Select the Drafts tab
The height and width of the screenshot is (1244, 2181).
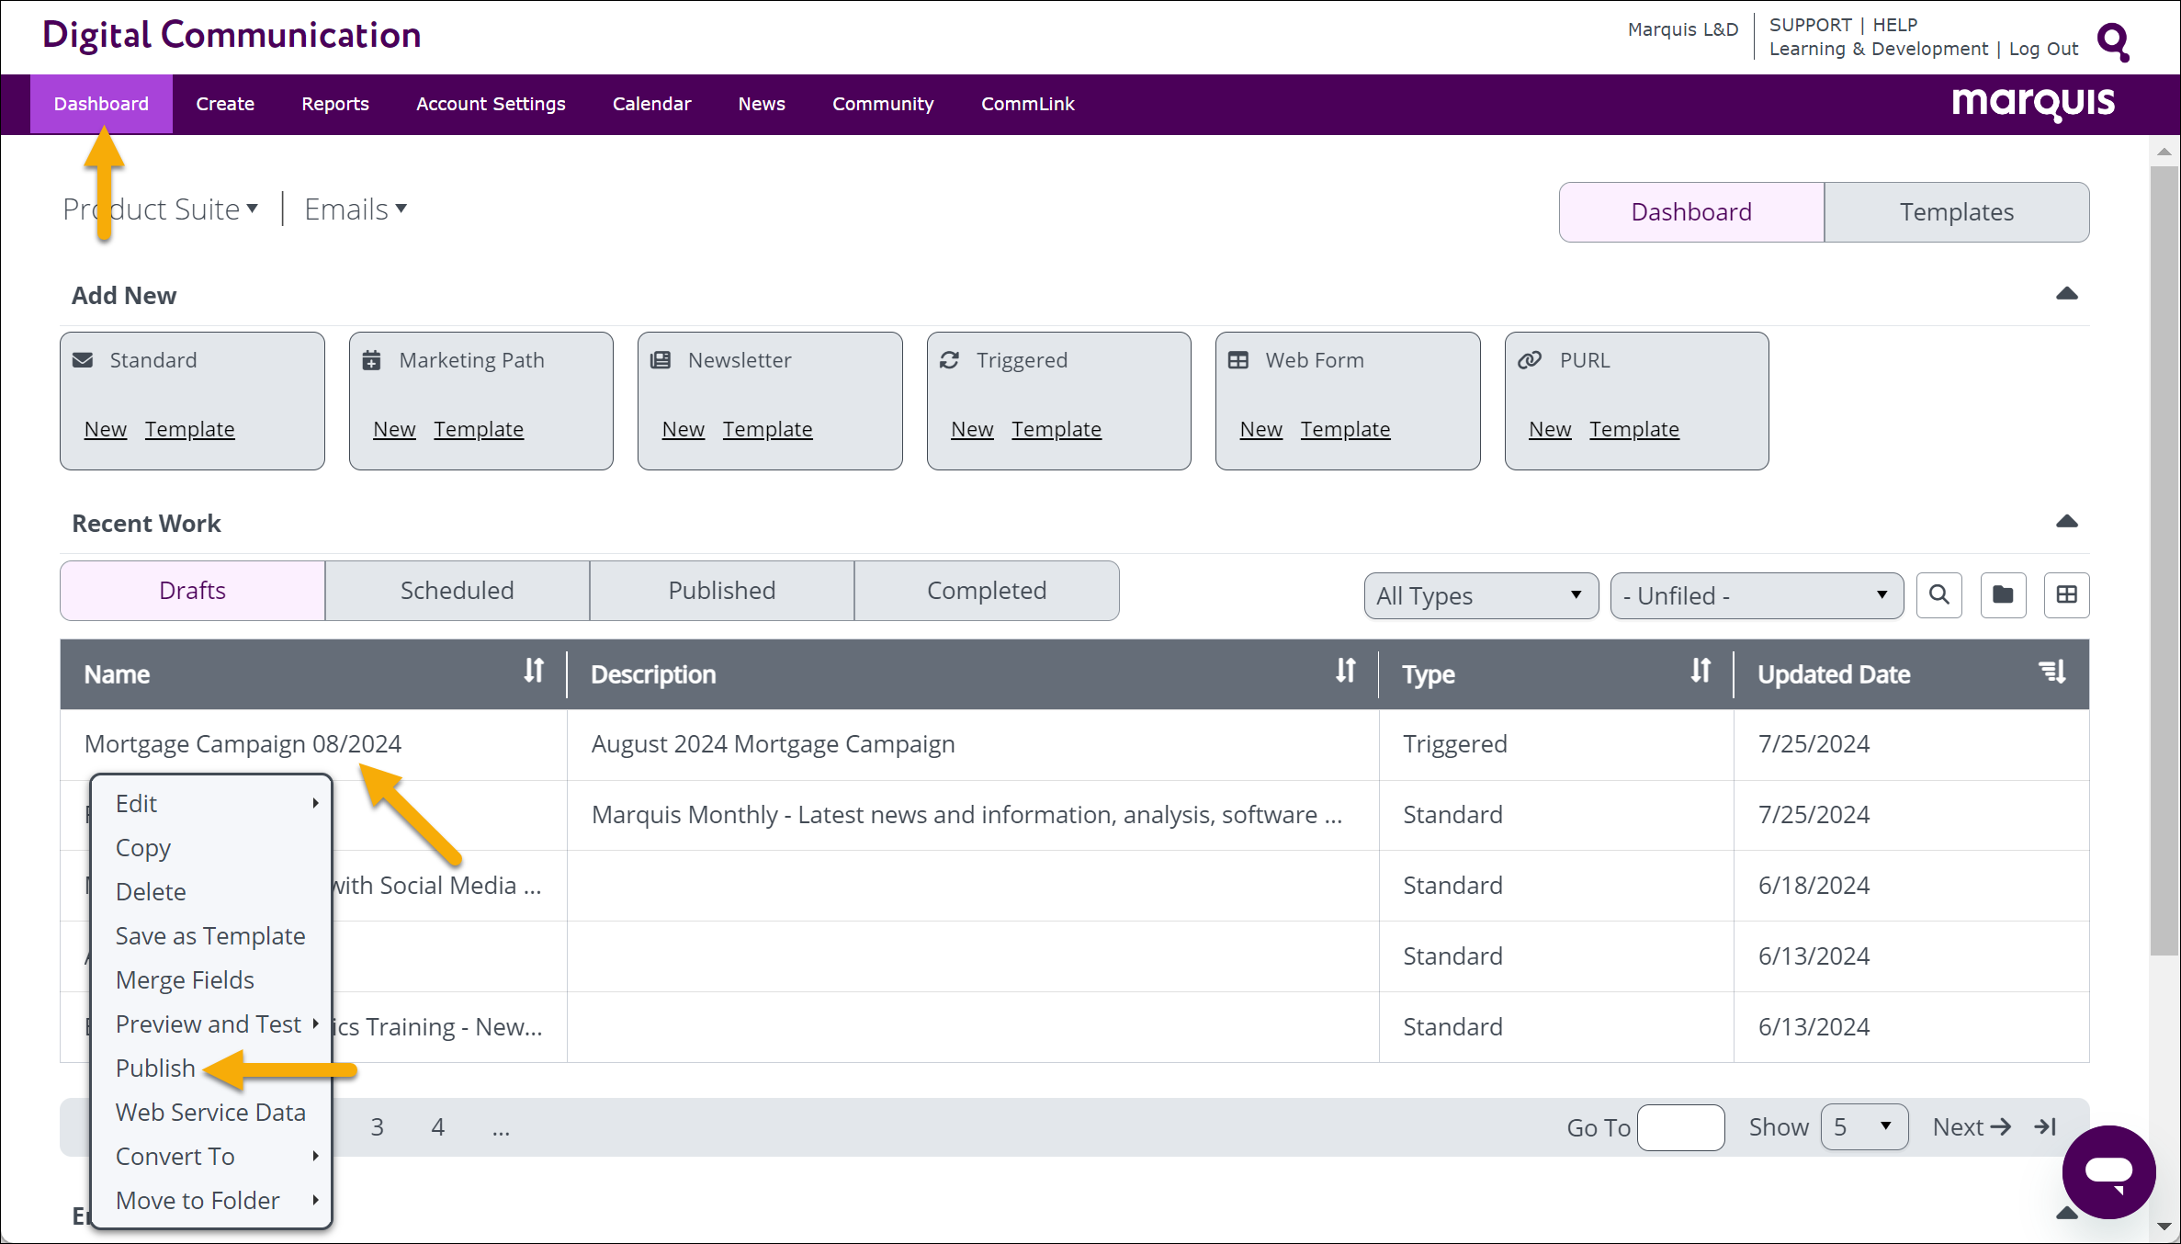(x=192, y=591)
